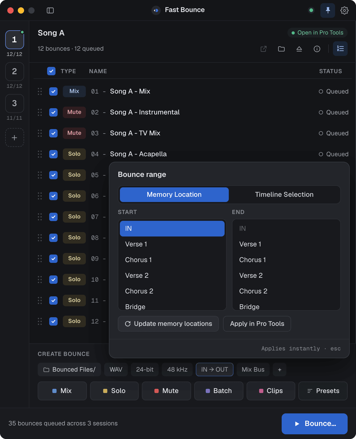Viewport: 356px width, 439px height.
Task: Pin the Fast Bounce window
Action: pos(328,10)
